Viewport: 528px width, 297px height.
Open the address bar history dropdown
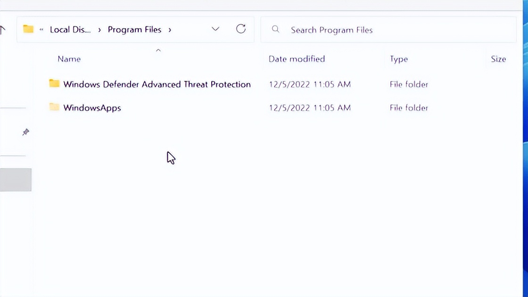(215, 29)
